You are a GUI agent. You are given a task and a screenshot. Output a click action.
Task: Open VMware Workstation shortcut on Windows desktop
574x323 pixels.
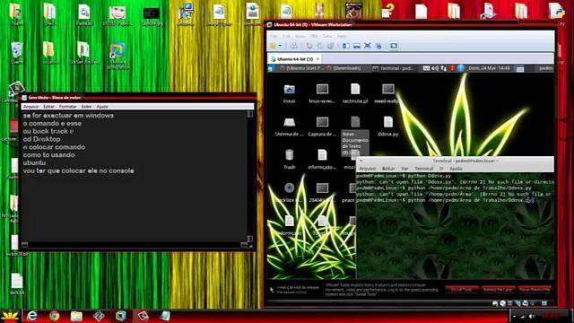(117, 56)
